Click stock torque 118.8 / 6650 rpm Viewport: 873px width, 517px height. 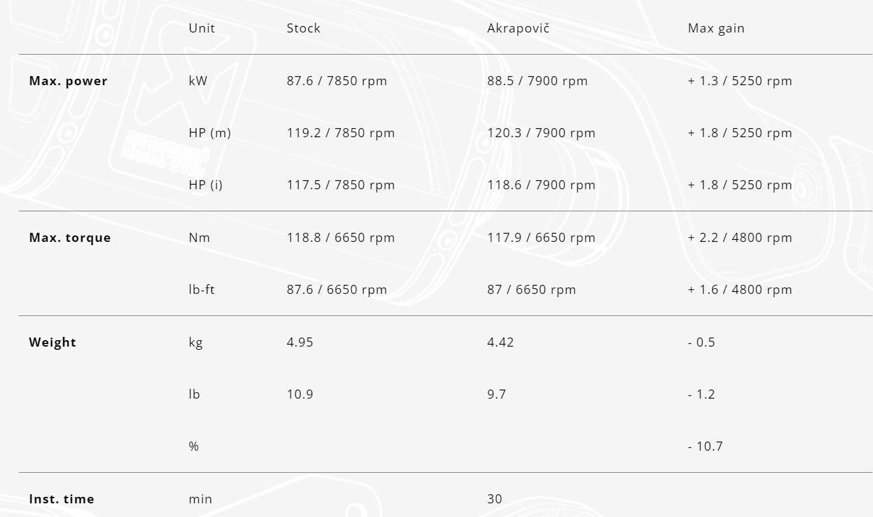point(341,238)
